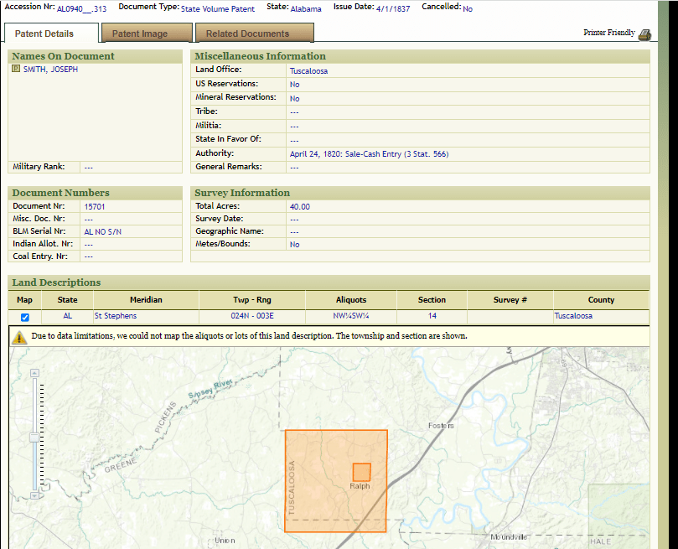Click the County column header
The height and width of the screenshot is (549, 678).
(601, 300)
